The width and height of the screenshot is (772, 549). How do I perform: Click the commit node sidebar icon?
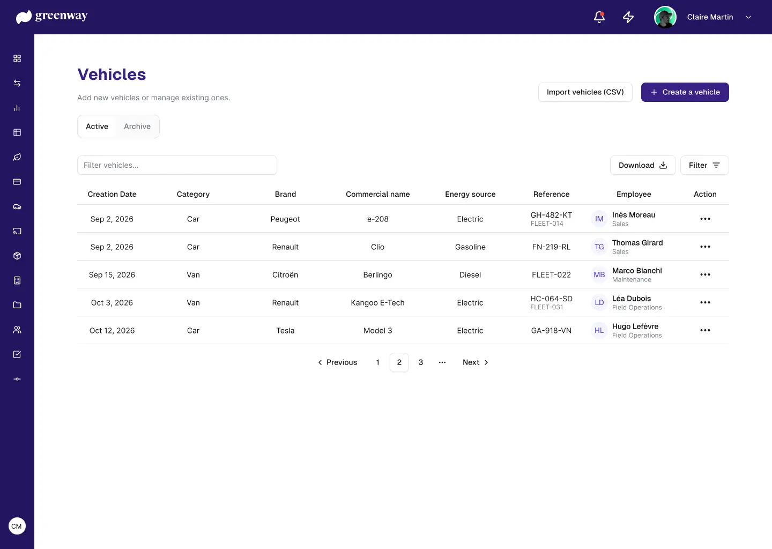(17, 379)
